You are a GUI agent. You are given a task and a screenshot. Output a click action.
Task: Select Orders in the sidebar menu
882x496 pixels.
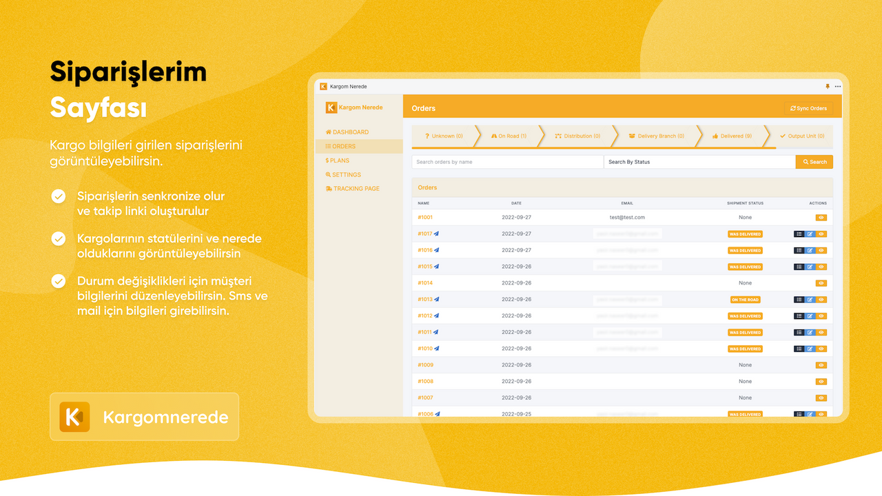point(359,147)
